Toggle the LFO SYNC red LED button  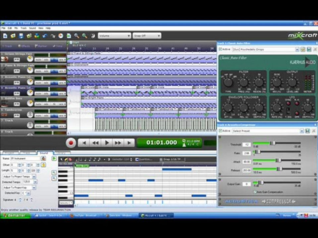coord(288,103)
